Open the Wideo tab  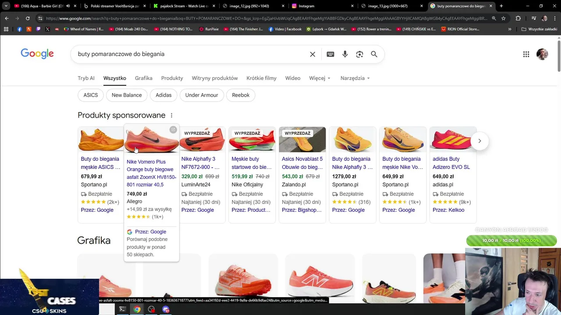pos(293,78)
